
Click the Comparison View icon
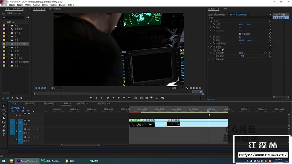152,98
